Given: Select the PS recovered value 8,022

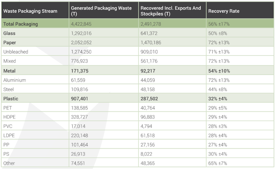Looking at the screenshot, I should point(147,154).
